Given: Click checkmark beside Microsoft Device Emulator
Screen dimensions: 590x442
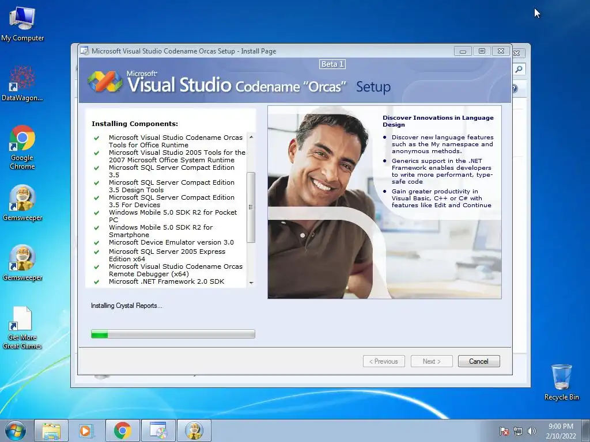Looking at the screenshot, I should (97, 243).
